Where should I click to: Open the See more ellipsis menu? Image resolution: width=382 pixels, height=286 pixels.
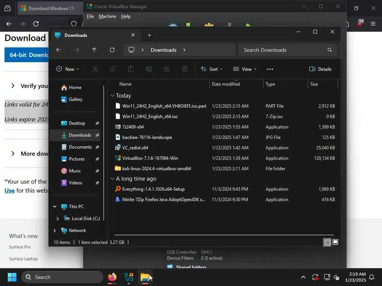270,69
